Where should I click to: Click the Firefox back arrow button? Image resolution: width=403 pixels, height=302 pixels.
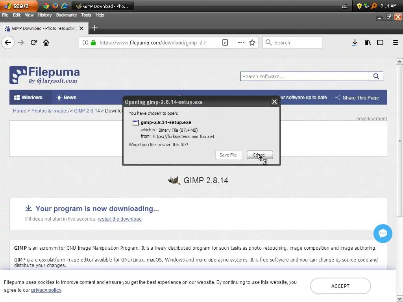(8, 42)
